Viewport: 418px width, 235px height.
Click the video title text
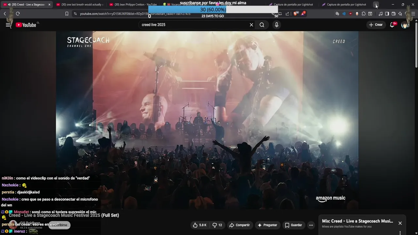coord(64,215)
